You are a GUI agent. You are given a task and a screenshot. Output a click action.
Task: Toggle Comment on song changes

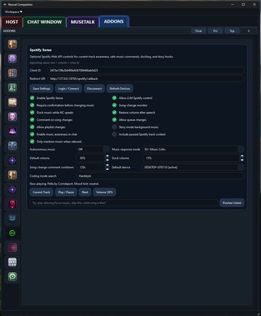tap(32, 120)
